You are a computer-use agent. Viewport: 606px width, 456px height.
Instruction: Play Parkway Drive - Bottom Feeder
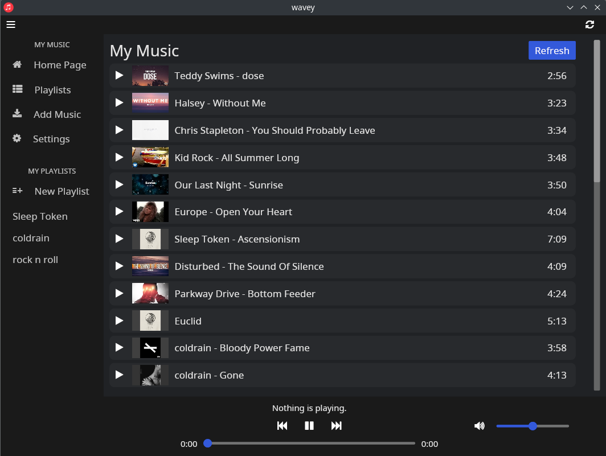coord(120,294)
